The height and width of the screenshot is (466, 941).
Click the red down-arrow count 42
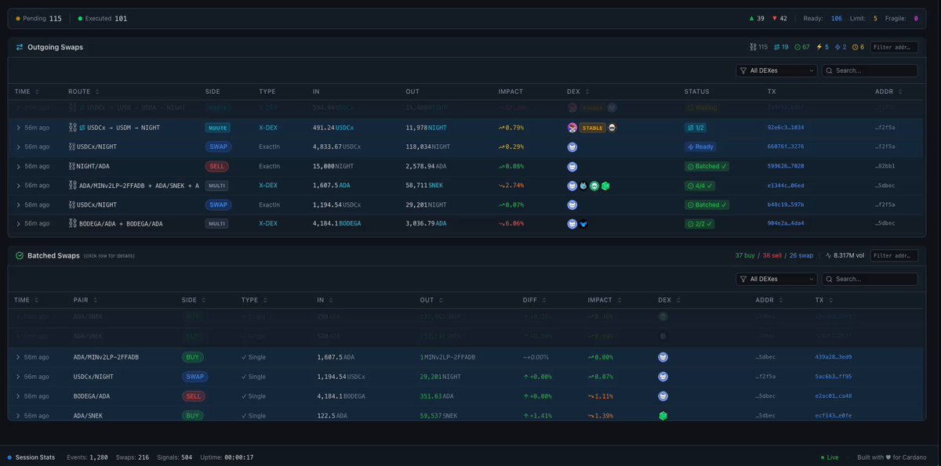(780, 18)
